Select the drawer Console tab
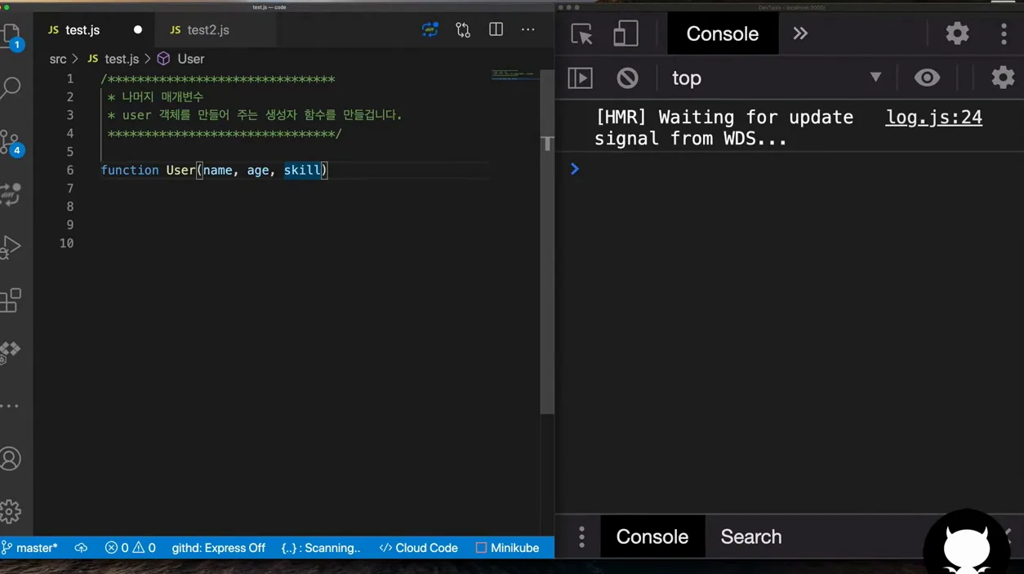 click(652, 536)
